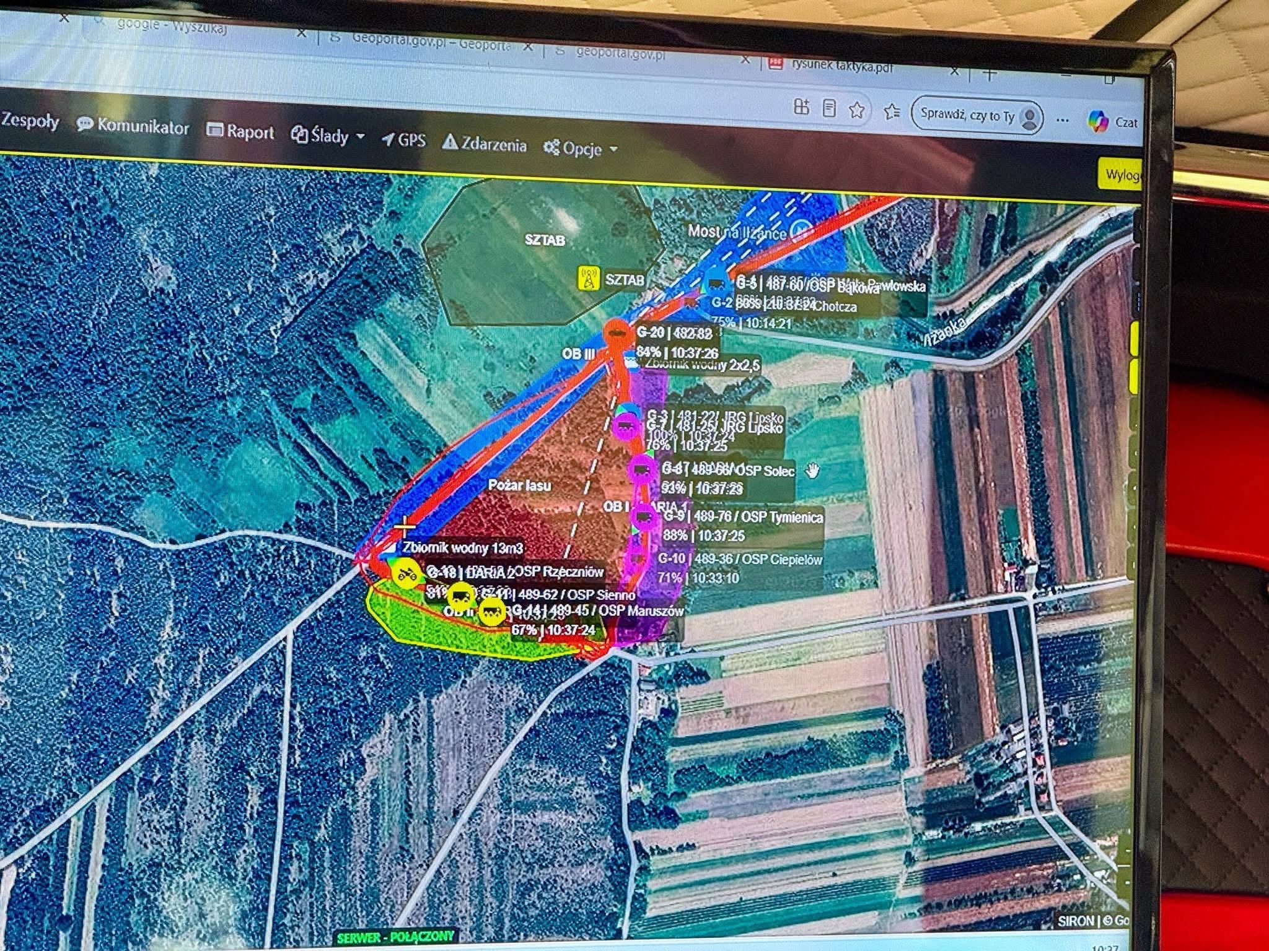Click the SERWER - POŁĄCZONY status text
The width and height of the screenshot is (1269, 951).
coord(395,937)
